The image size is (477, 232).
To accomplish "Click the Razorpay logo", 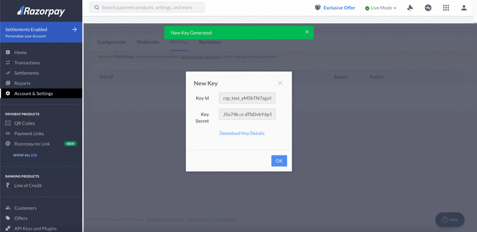I will pyautogui.click(x=41, y=11).
